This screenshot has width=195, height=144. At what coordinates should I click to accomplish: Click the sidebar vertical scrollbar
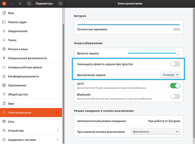pyautogui.click(x=64, y=84)
